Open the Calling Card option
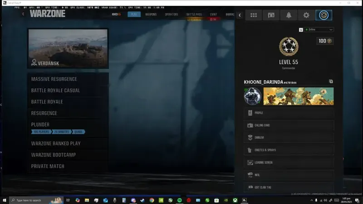Viewport: 363px width, 204px height. pyautogui.click(x=289, y=126)
